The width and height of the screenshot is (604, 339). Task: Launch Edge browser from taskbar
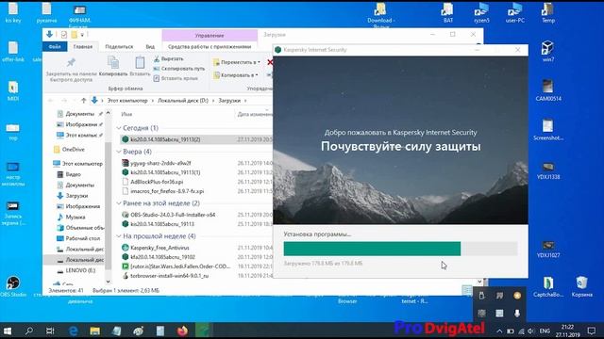point(74,331)
